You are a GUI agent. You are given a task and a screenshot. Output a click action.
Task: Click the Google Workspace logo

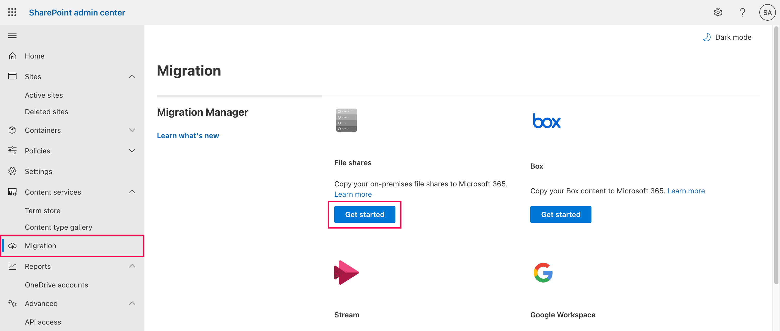[543, 272]
